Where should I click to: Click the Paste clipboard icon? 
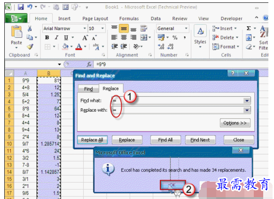[x=16, y=32]
